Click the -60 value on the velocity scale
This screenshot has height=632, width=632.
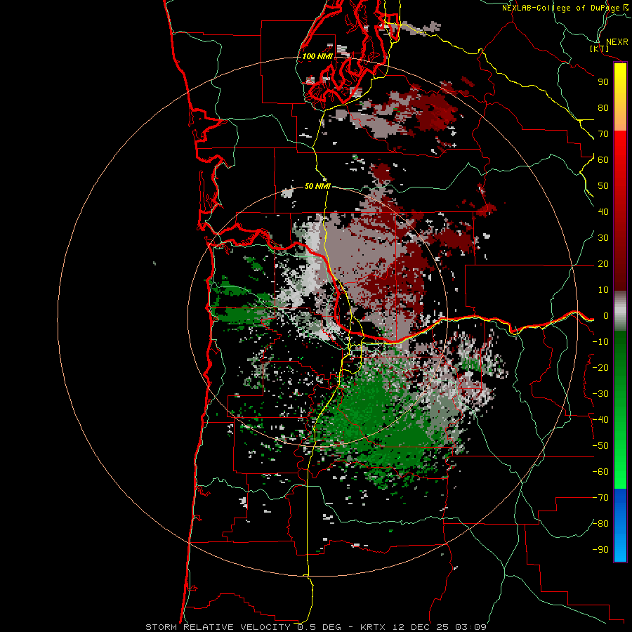point(600,472)
